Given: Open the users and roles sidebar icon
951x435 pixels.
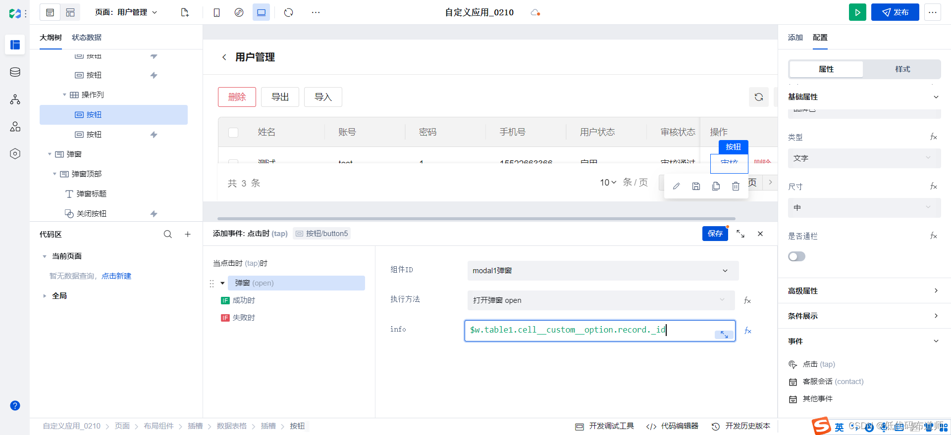Looking at the screenshot, I should 15,127.
